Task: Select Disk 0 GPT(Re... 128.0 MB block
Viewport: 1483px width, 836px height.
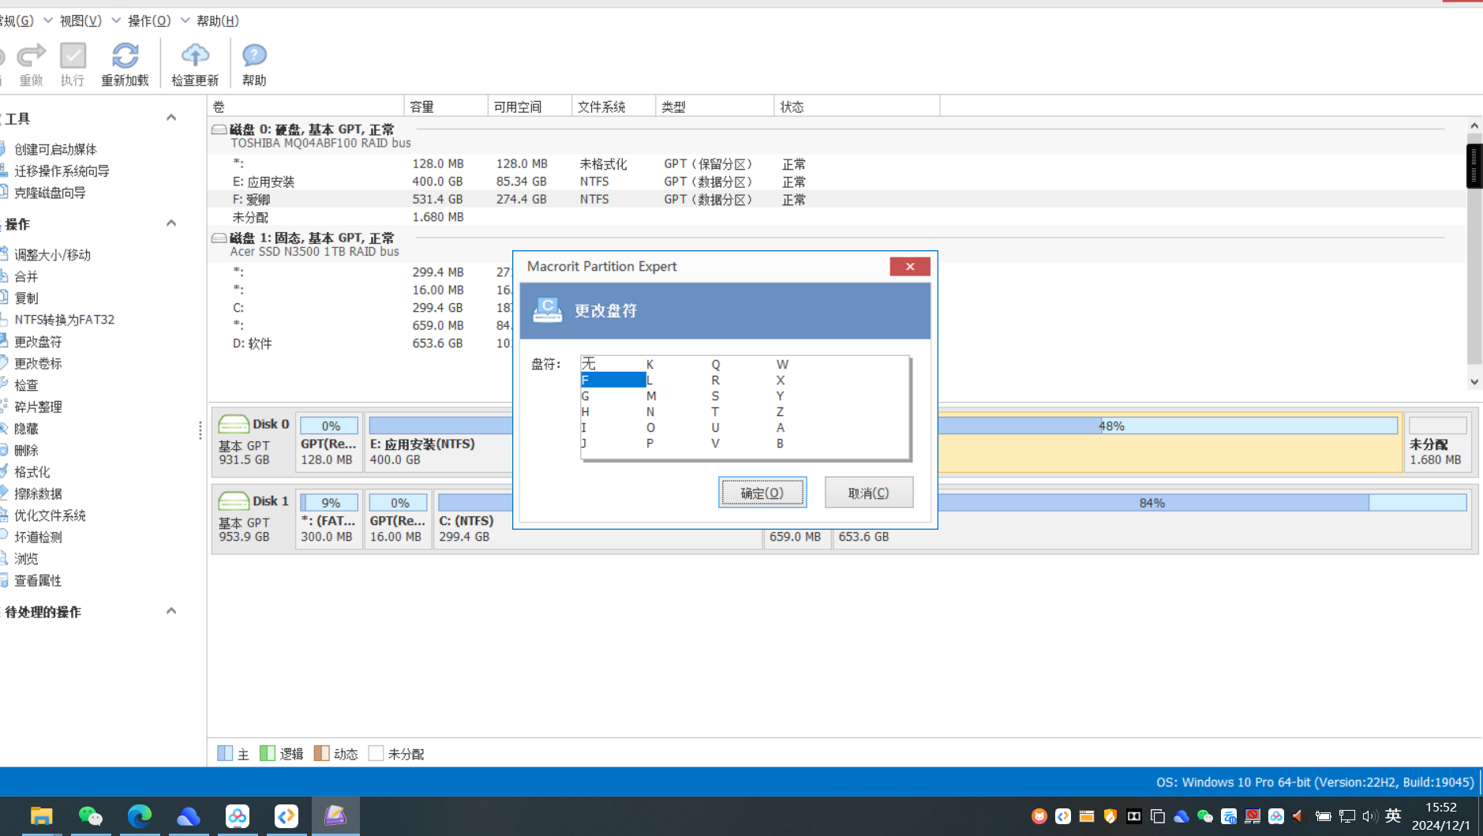Action: (329, 443)
